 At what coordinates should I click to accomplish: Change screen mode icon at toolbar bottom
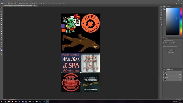click(x=1, y=54)
